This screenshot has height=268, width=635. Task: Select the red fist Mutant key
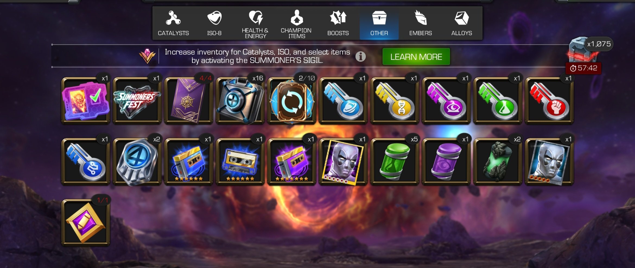(x=549, y=101)
